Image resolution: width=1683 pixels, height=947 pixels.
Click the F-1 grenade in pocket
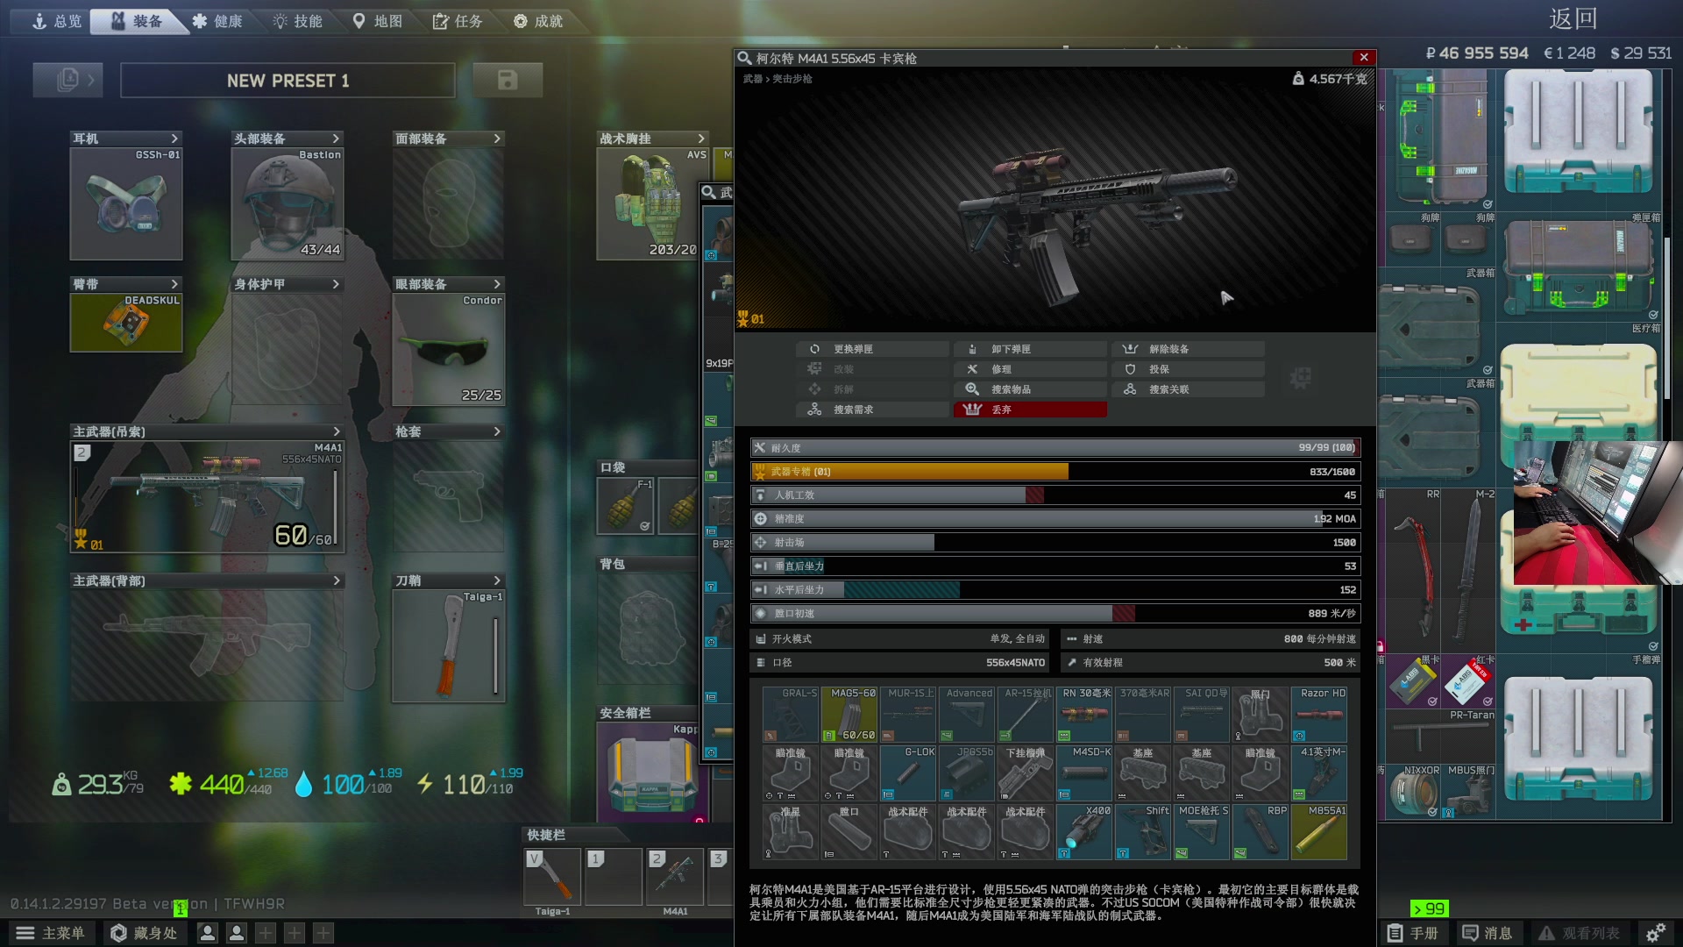pyautogui.click(x=625, y=506)
